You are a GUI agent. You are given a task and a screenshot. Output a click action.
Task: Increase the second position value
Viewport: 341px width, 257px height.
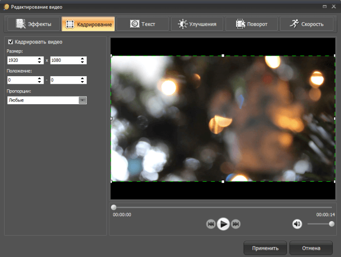point(82,78)
